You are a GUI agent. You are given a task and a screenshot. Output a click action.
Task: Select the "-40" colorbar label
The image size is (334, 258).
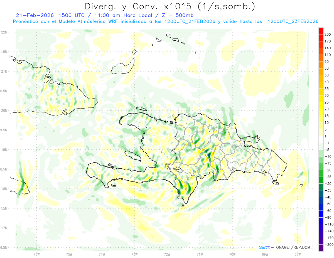(x=329, y=197)
